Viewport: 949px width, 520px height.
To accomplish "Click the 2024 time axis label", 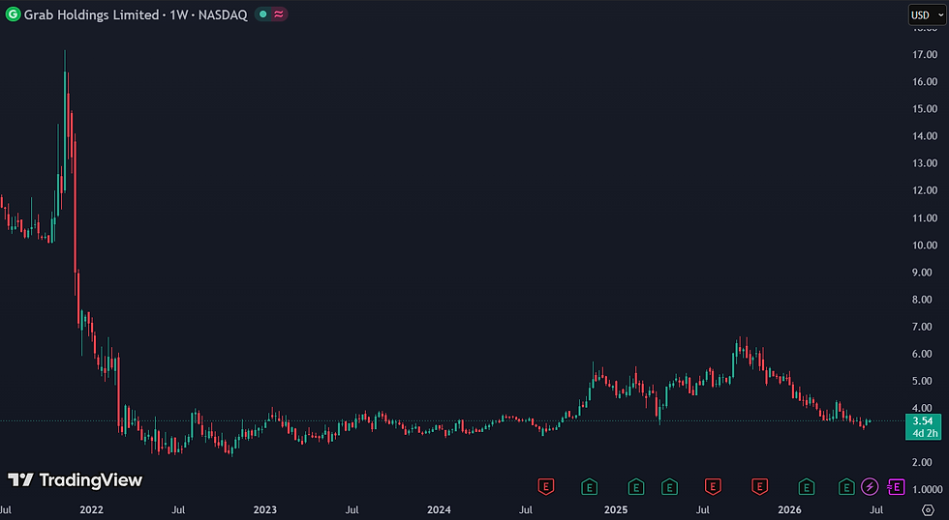I will [x=439, y=510].
